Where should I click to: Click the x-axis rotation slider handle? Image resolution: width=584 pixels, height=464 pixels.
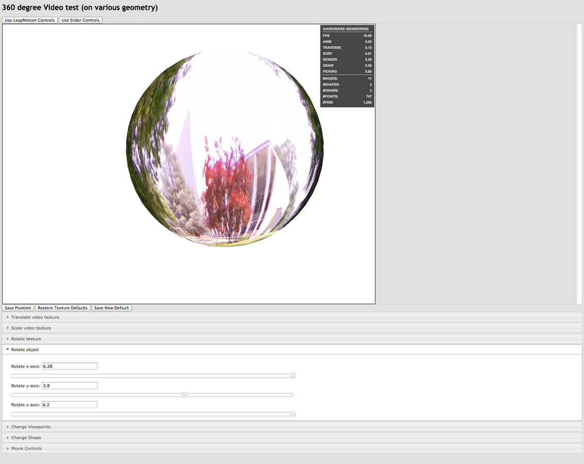pyautogui.click(x=293, y=376)
